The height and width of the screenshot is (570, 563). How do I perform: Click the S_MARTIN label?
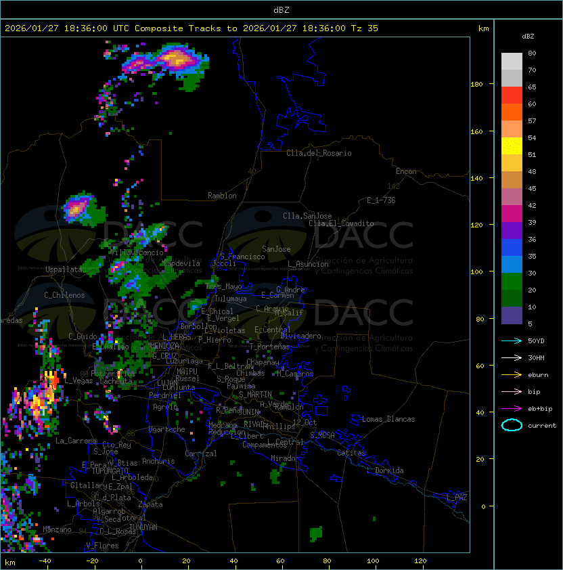[x=255, y=395]
